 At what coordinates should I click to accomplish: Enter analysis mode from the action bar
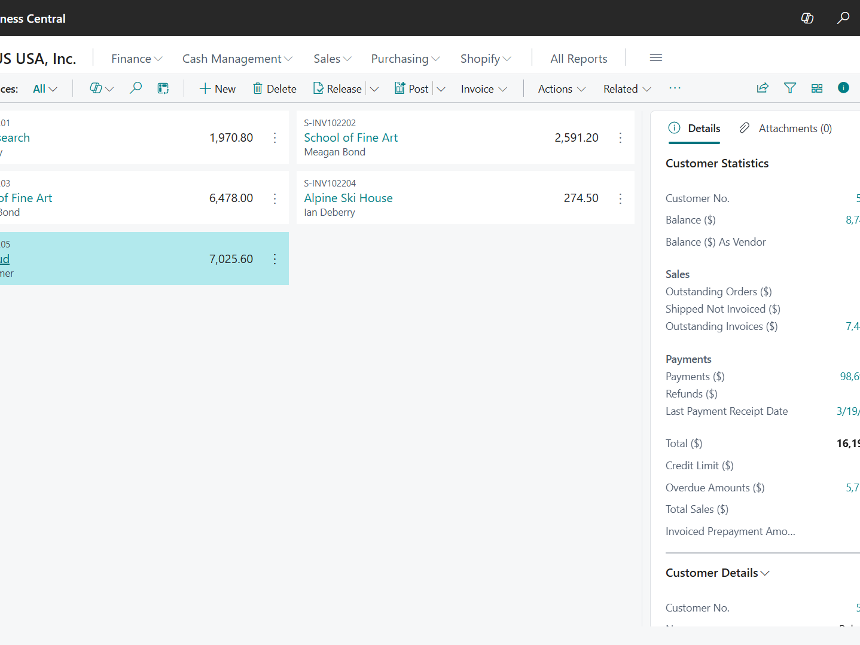click(x=163, y=88)
